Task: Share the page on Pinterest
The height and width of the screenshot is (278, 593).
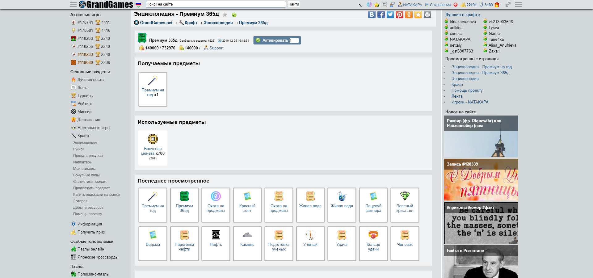Action: (400, 15)
